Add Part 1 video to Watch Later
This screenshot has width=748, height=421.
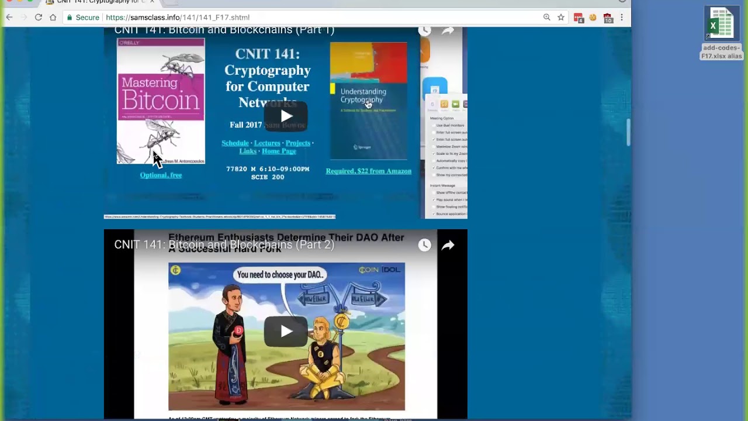click(x=425, y=31)
